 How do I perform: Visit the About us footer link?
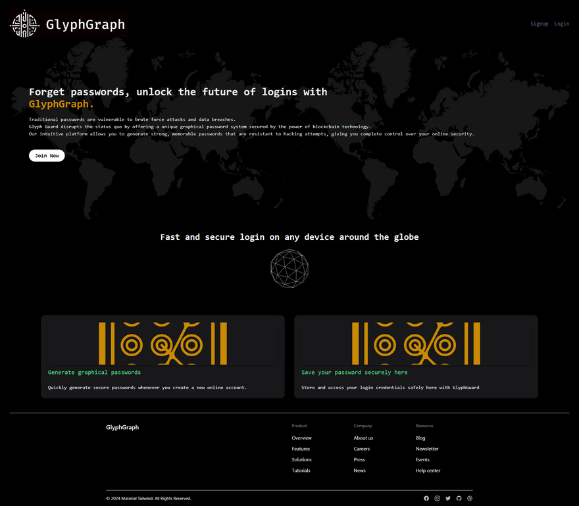point(363,438)
